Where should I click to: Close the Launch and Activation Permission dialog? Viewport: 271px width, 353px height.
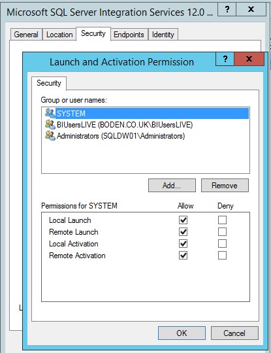pyautogui.click(x=249, y=59)
